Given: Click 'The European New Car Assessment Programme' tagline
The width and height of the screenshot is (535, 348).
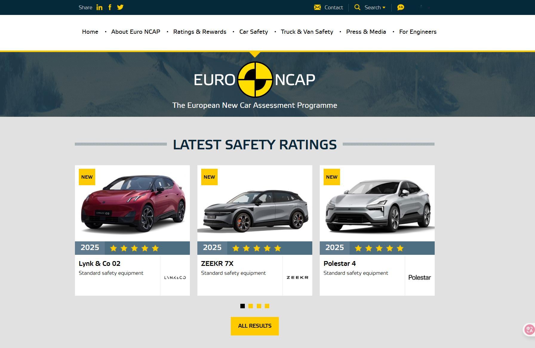Looking at the screenshot, I should tap(255, 105).
